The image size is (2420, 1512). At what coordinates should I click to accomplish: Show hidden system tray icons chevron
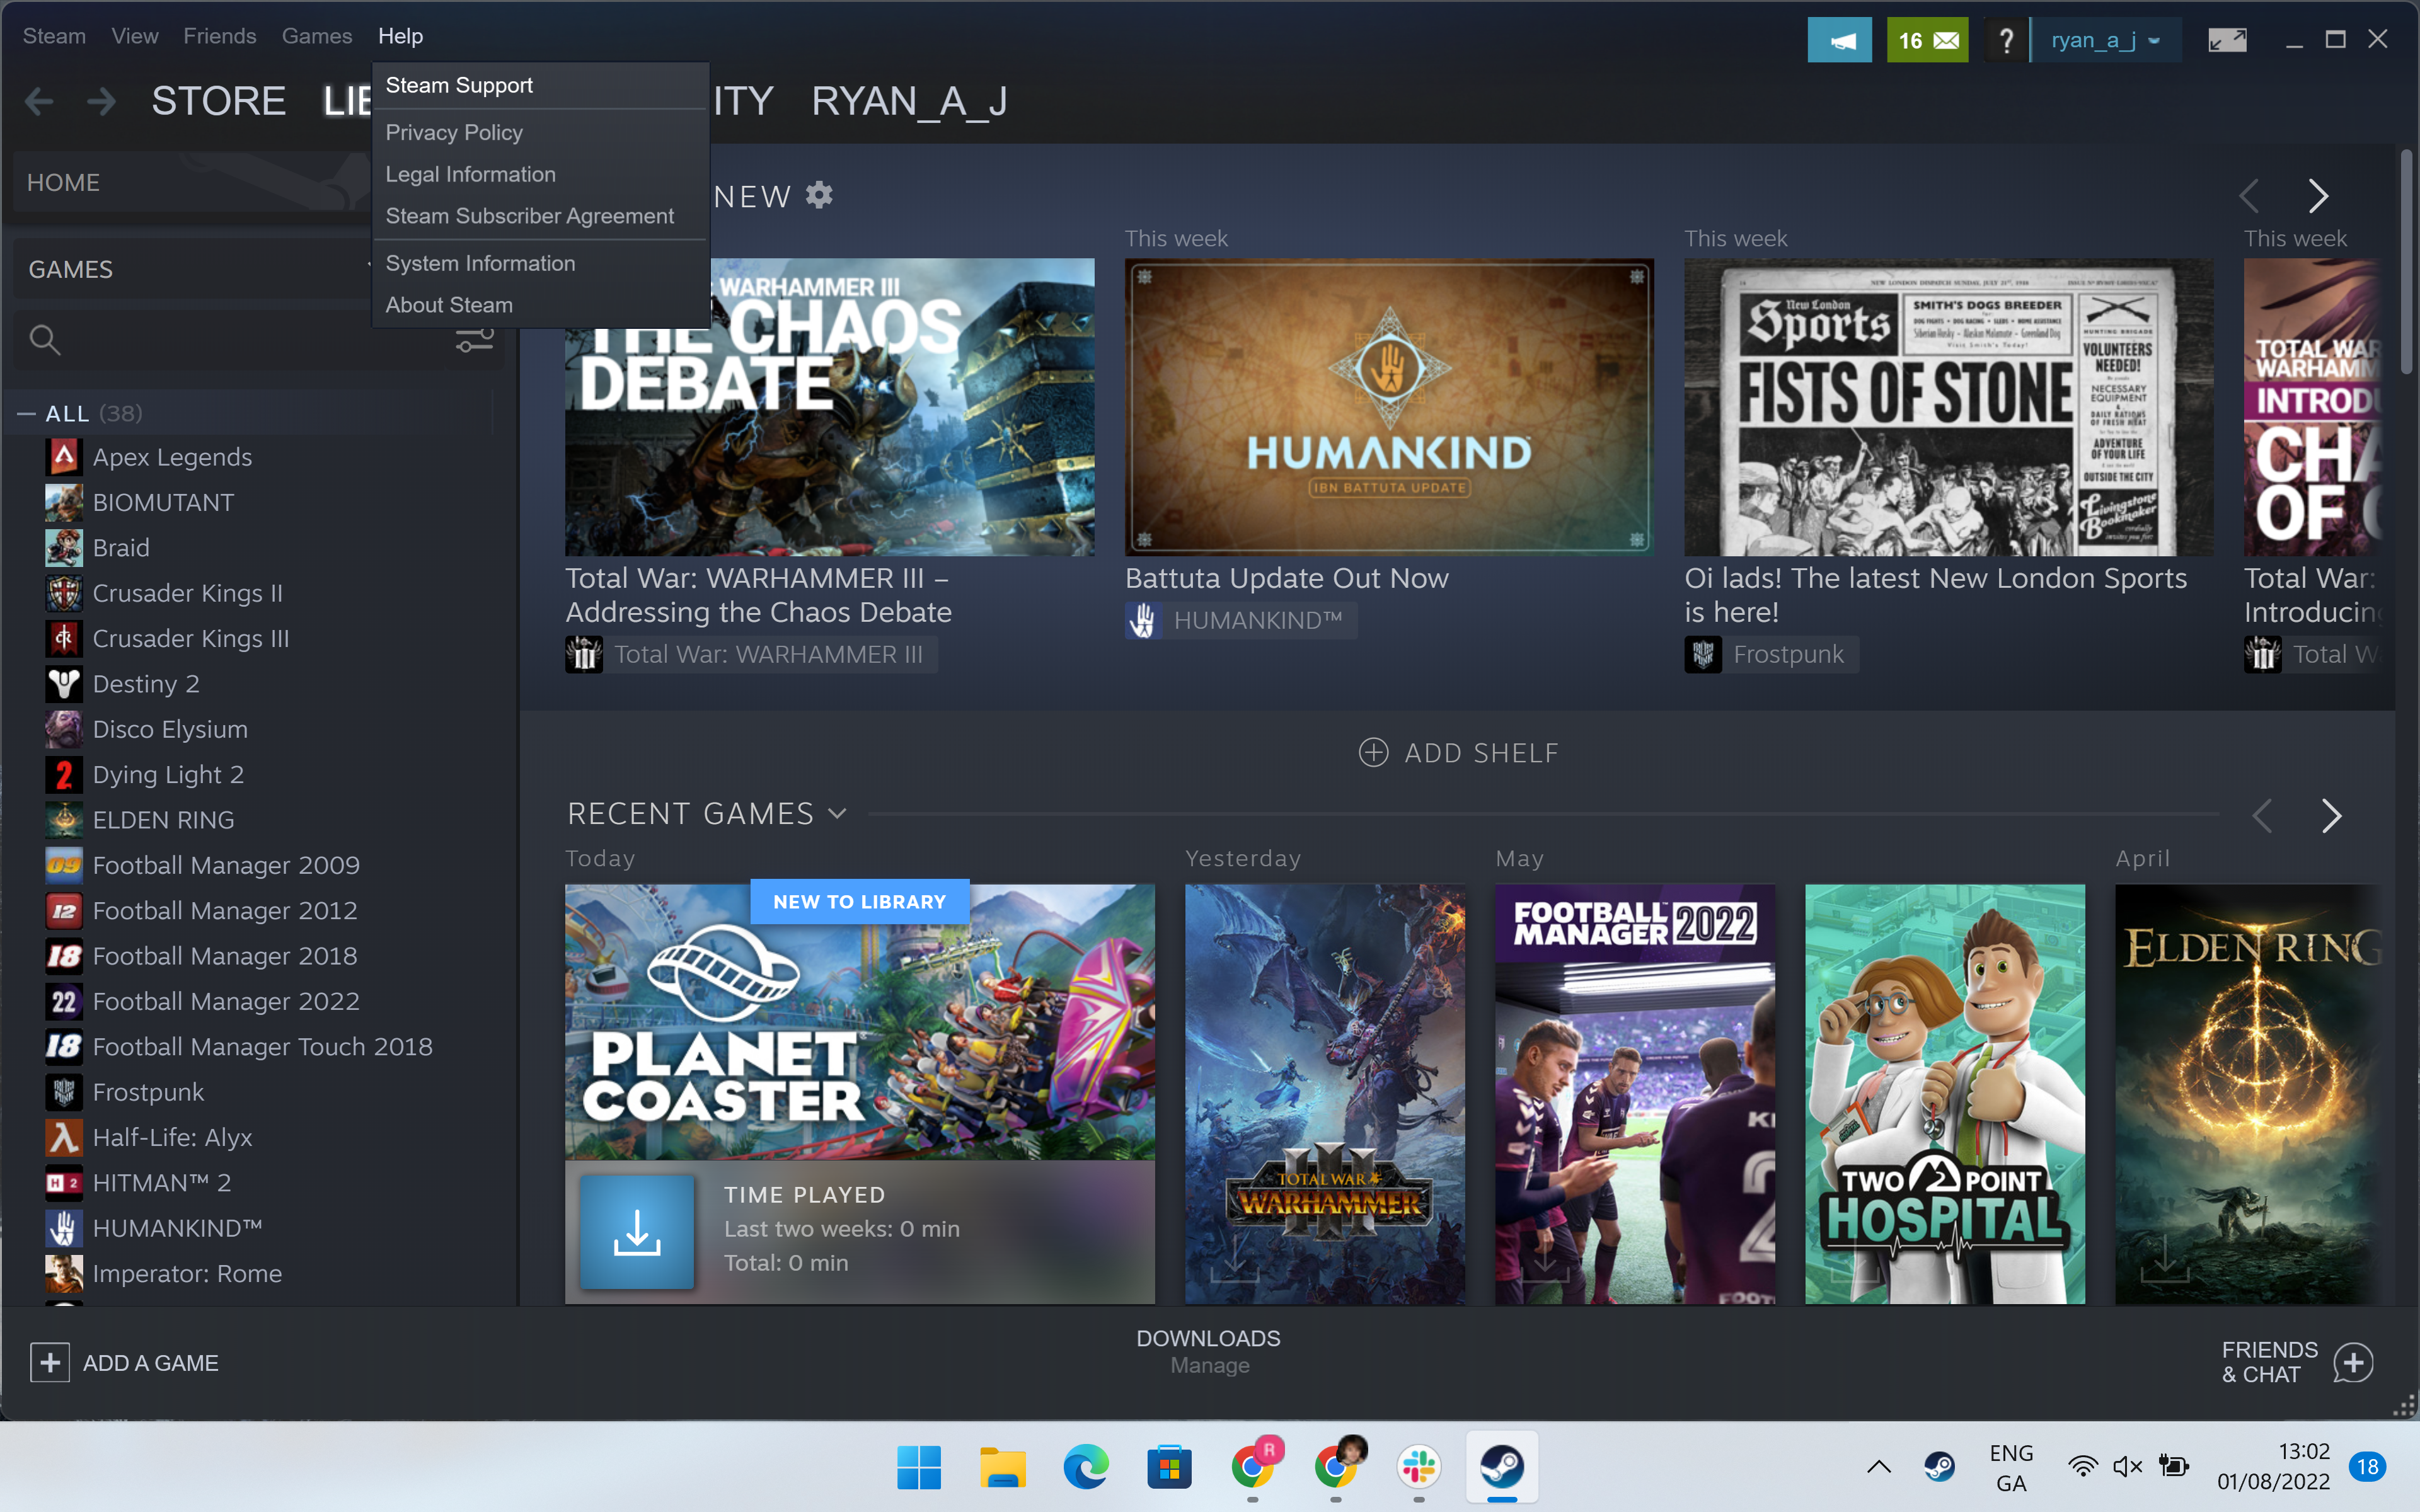click(1879, 1467)
